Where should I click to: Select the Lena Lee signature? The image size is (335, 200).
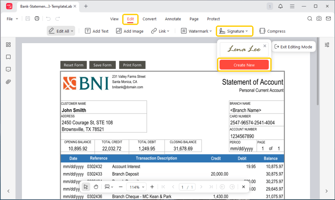coord(244,50)
